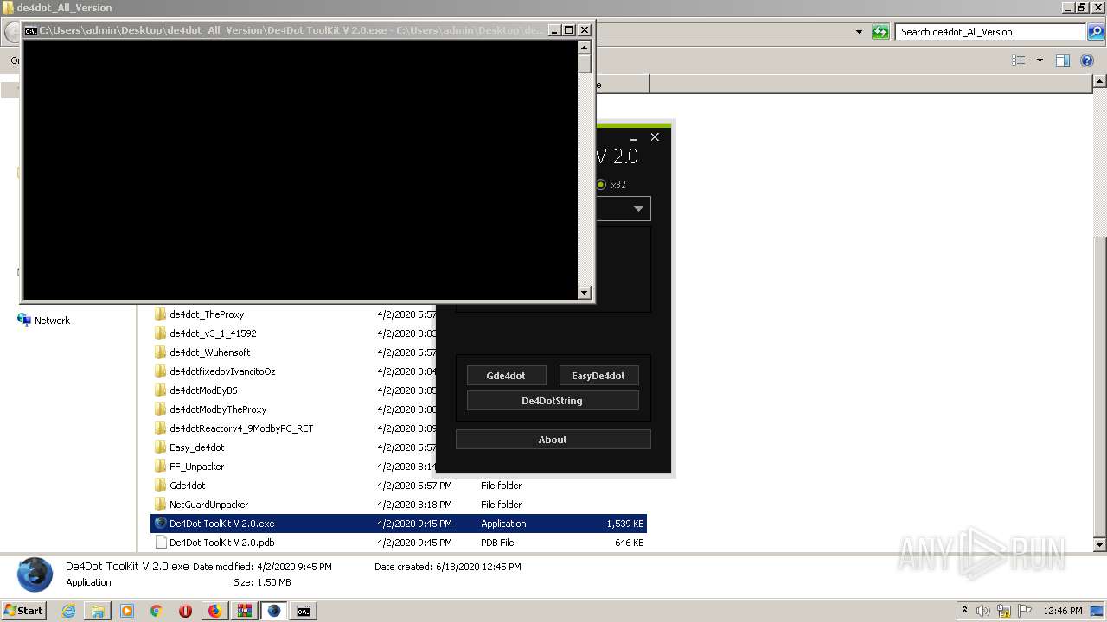Open WinRAR taskbar icon
The image size is (1107, 622).
[244, 611]
